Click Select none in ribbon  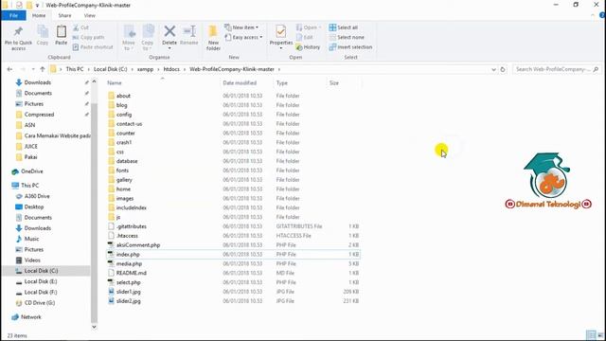click(347, 37)
